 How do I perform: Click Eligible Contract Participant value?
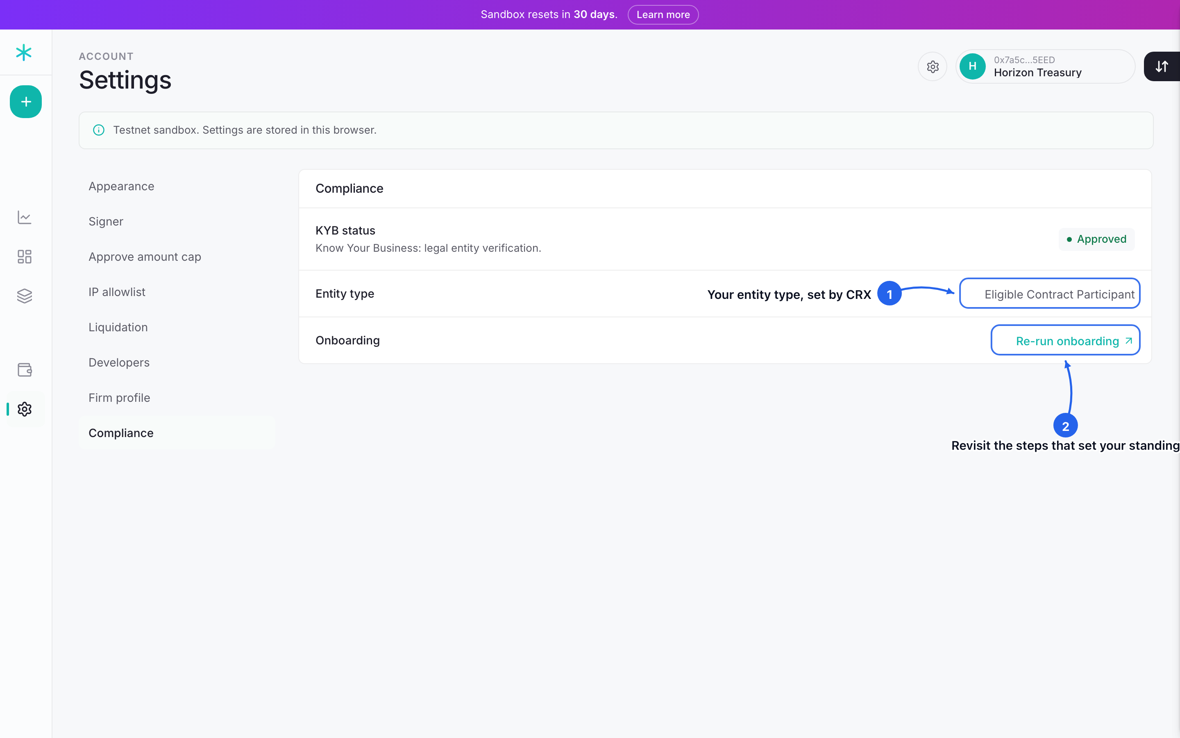1059,294
